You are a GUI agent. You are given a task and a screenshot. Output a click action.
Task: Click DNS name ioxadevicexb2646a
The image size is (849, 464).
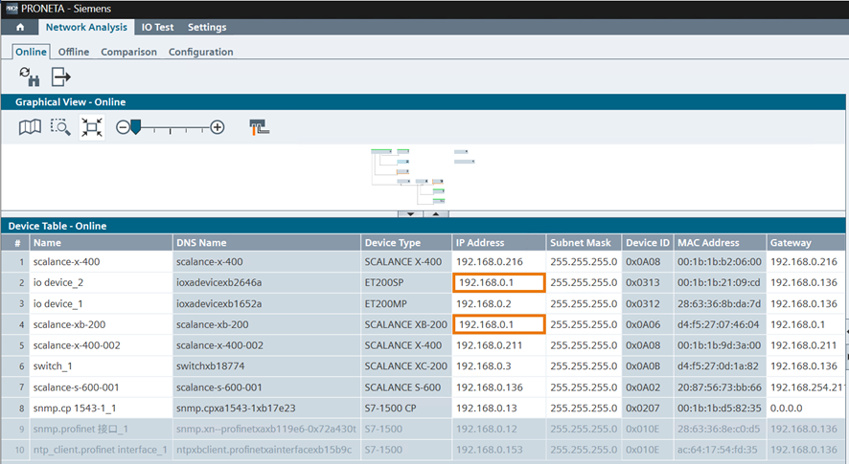pos(218,282)
